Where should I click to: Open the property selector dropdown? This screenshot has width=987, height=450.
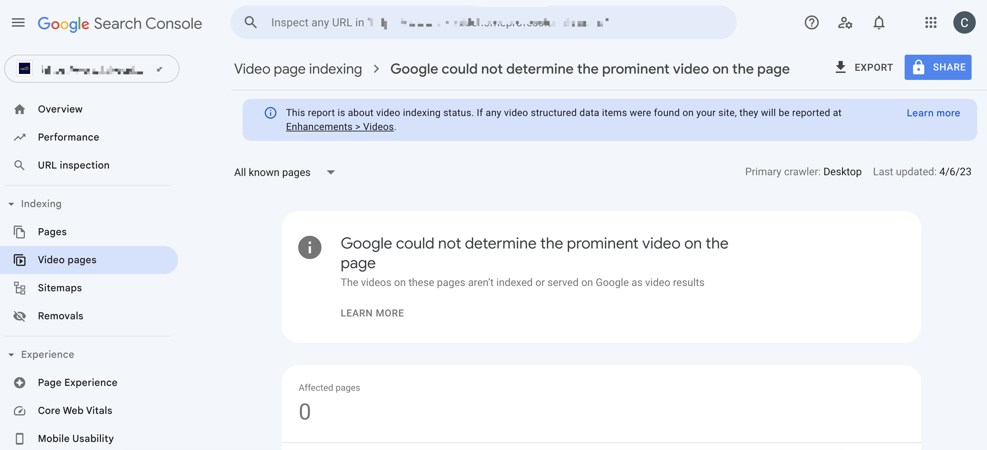click(x=91, y=69)
